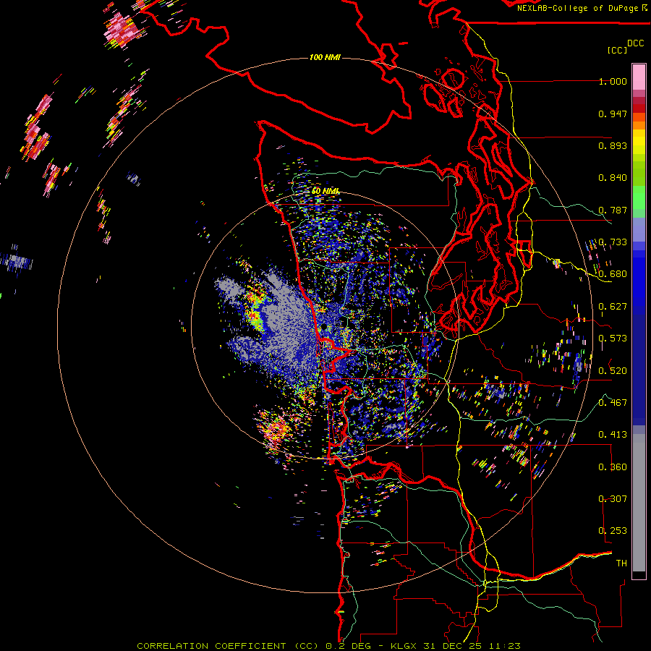Pick the gray segment of the color bar
Image resolution: width=651 pixels, height=651 pixels.
tap(639, 503)
